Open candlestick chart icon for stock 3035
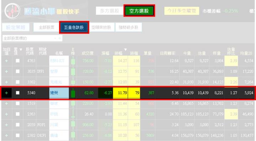Viewport: 256px width, 141px height. [73, 72]
